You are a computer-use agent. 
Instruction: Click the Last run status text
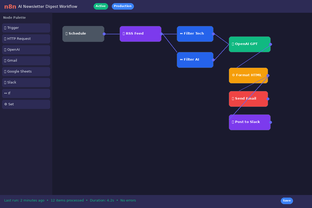[x=24, y=200]
